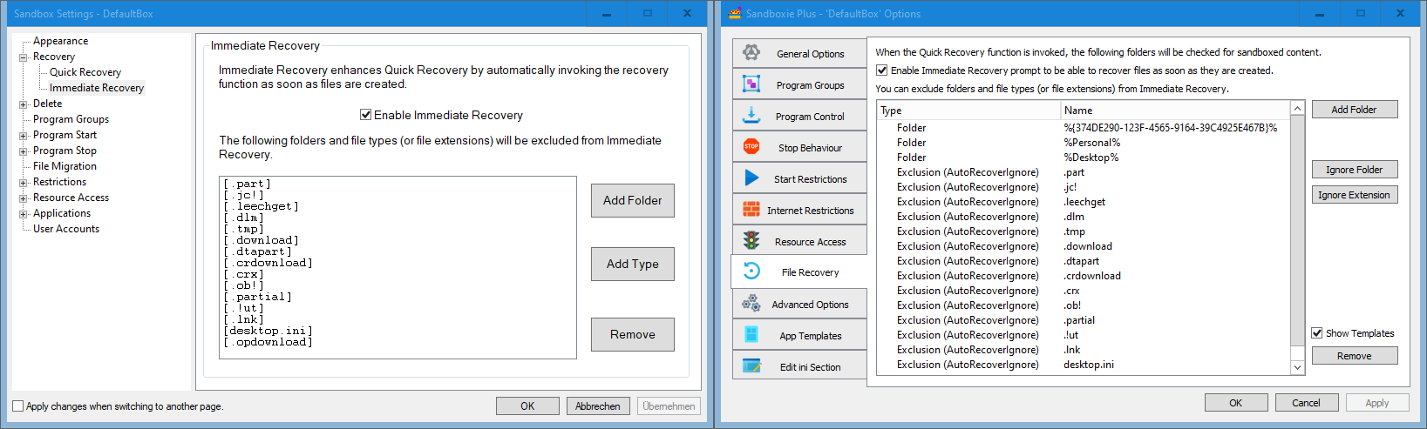
Task: Click the Advanced Options gears icon
Action: pyautogui.click(x=751, y=304)
